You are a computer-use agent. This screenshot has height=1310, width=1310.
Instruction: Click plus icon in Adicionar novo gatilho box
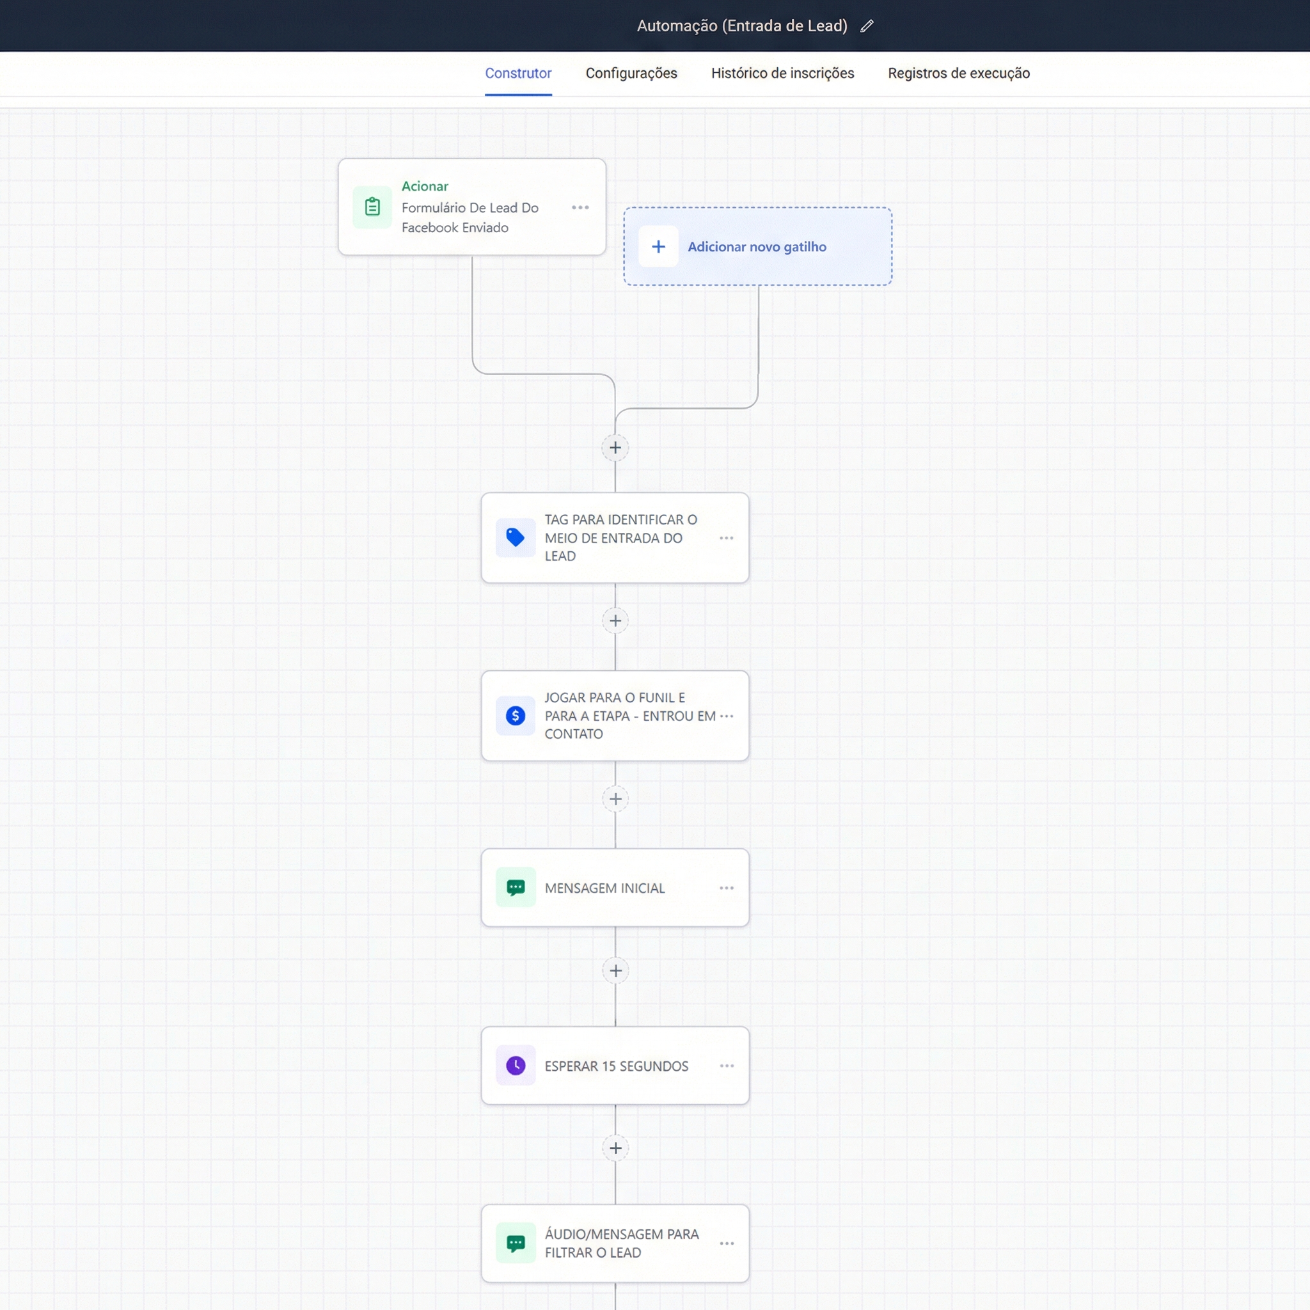(658, 247)
